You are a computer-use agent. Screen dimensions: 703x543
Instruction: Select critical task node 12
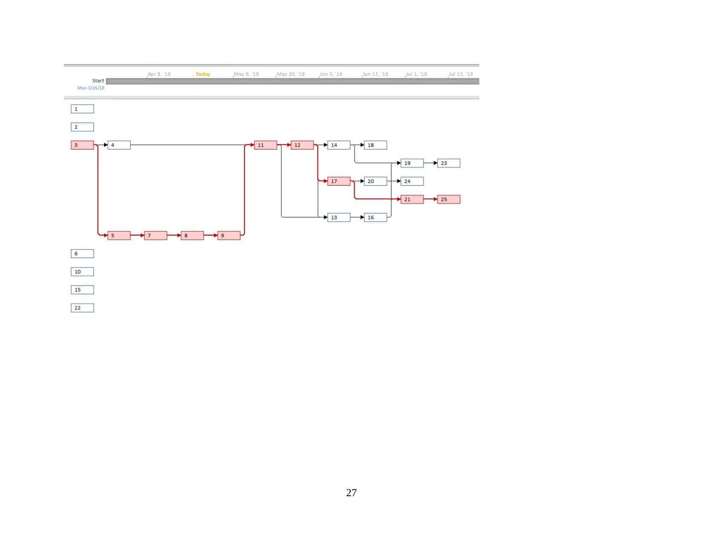point(302,145)
